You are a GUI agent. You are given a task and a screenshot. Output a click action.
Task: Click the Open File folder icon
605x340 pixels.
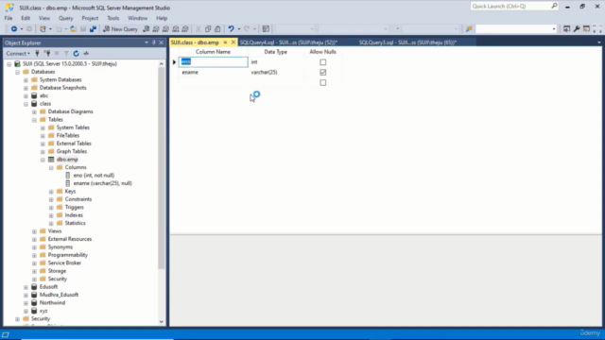point(73,29)
